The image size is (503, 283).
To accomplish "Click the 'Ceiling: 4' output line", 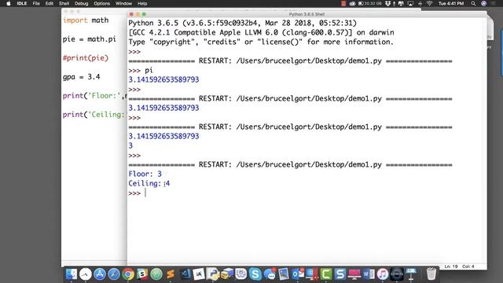I will point(149,183).
